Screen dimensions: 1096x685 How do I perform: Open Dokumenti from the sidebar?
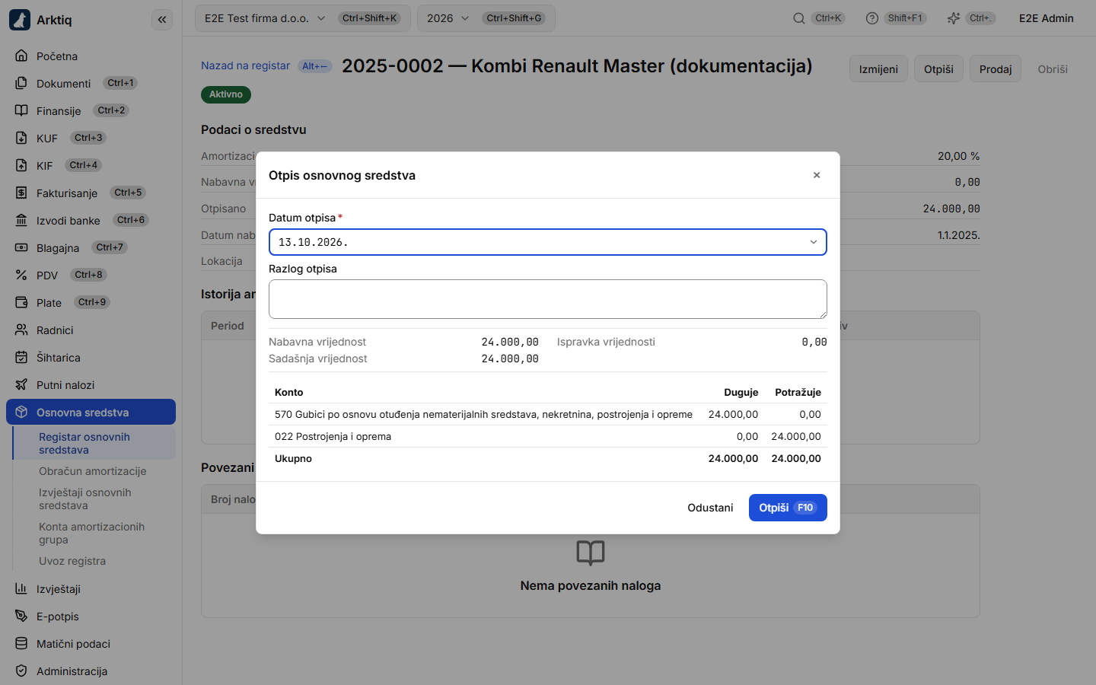[x=91, y=83]
